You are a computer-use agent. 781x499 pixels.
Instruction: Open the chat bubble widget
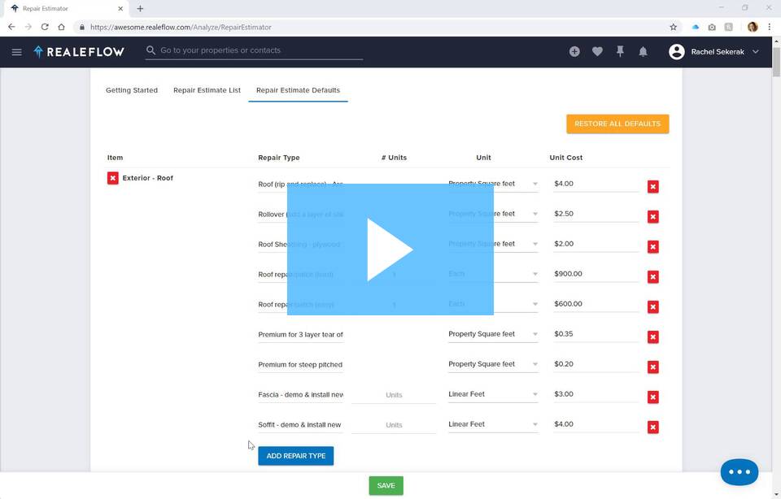coord(739,472)
